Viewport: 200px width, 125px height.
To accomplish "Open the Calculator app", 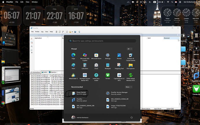I will [85, 66].
